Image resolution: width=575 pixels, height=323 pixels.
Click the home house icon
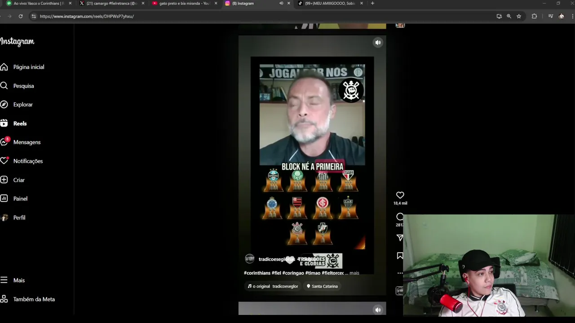(4, 67)
